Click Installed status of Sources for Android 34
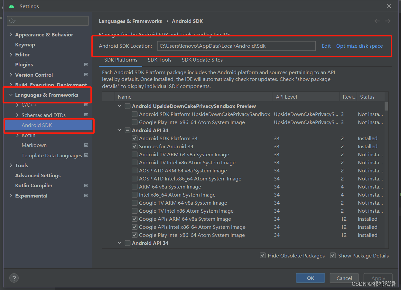401x290 pixels. 368,146
